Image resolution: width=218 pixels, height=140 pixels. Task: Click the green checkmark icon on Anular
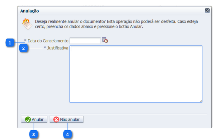pos(28,119)
